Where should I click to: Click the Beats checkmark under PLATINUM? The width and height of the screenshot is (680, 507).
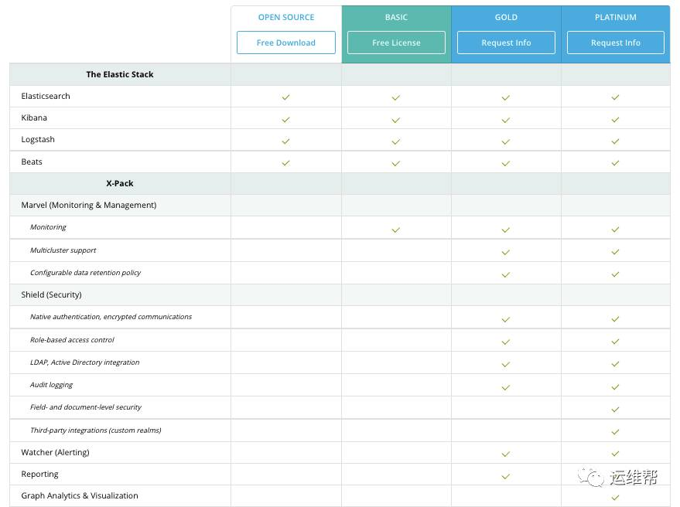click(615, 162)
